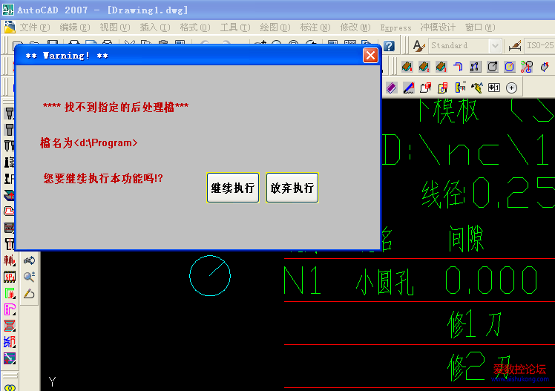Click the square with arrow icon
Screen dimensions: 555x391
pos(493,67)
